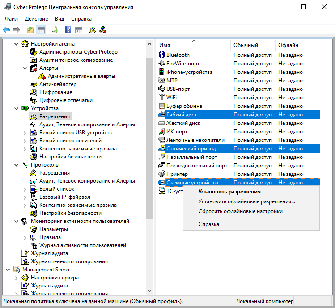Collapse the Алерты tree node
335x308 pixels.
coord(25,68)
